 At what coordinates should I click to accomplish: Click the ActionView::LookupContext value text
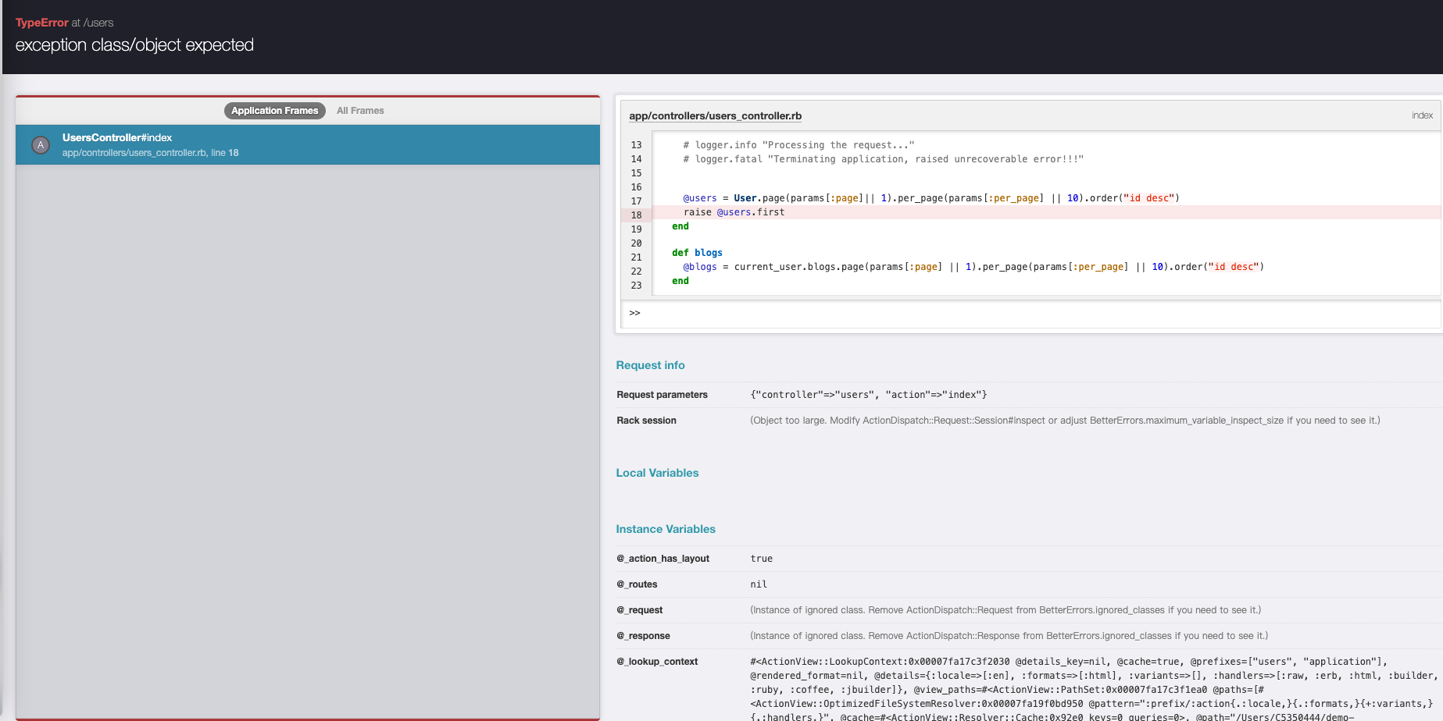(1094, 689)
